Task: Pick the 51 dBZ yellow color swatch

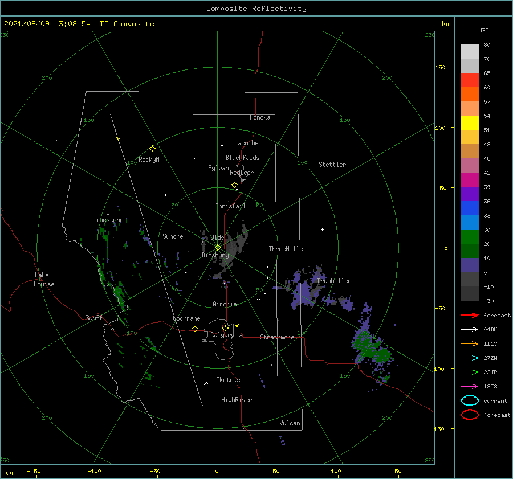Action: [x=470, y=123]
